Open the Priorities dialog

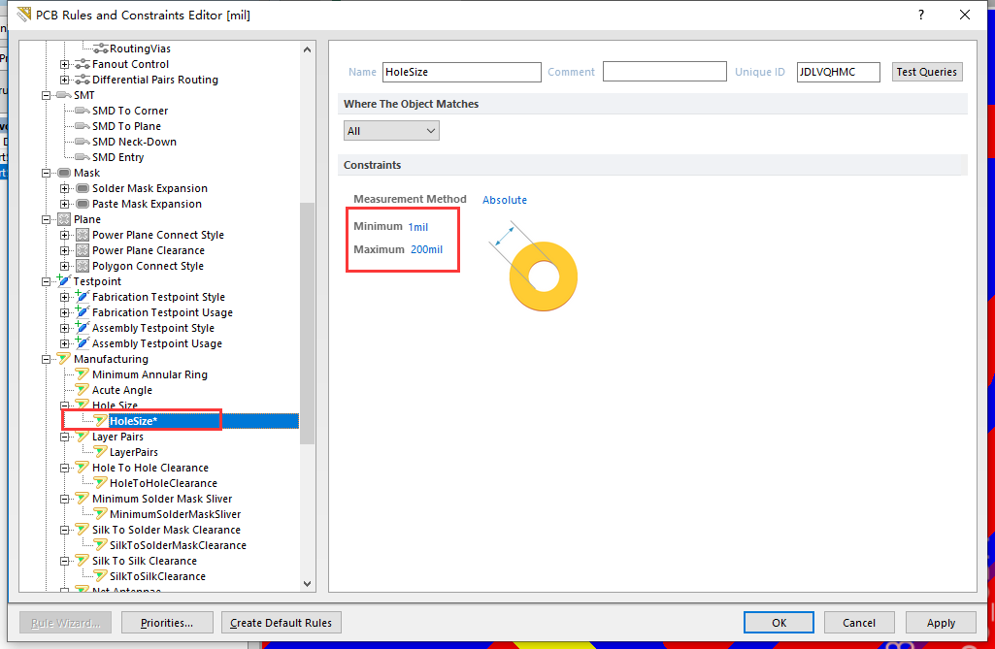(166, 623)
